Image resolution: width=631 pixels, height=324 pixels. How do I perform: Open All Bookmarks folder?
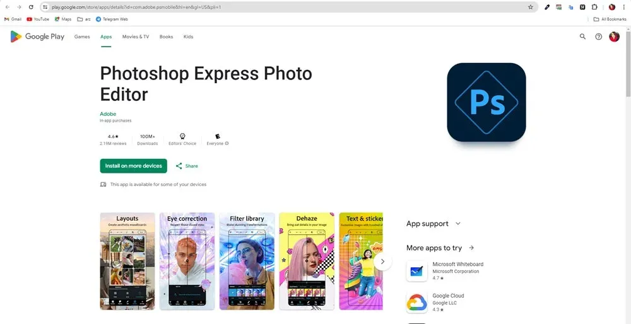(610, 19)
